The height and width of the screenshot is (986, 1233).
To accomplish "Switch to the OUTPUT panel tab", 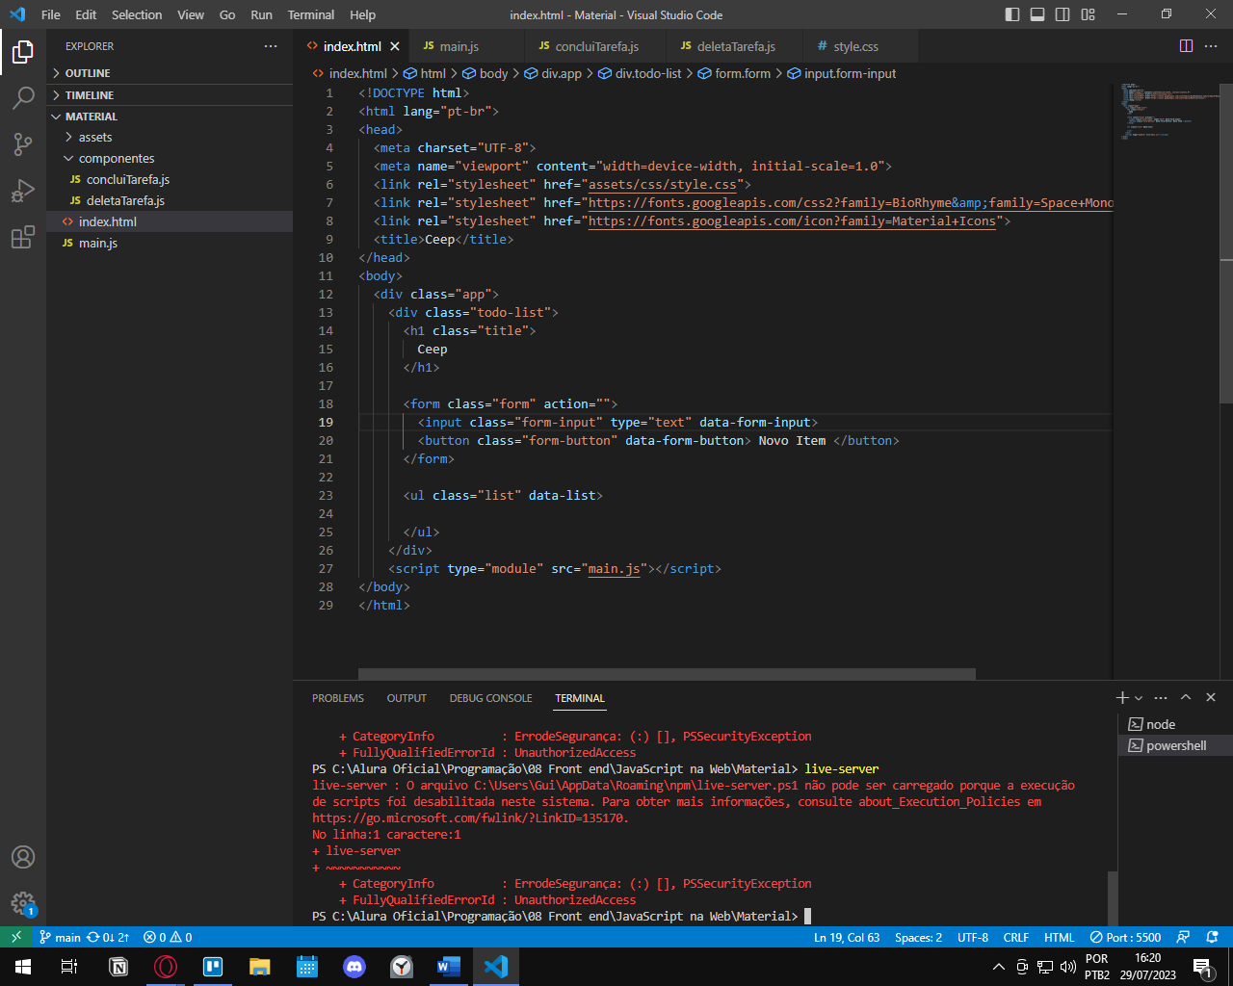I will [x=407, y=698].
